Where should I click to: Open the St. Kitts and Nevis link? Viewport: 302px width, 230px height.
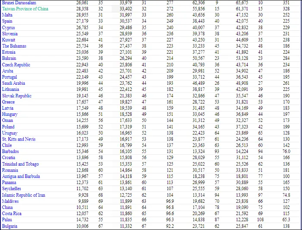pos(19,139)
